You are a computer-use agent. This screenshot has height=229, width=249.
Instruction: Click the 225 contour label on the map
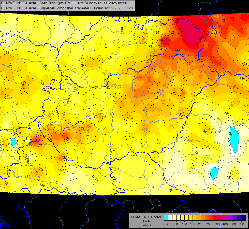pyautogui.click(x=172, y=34)
